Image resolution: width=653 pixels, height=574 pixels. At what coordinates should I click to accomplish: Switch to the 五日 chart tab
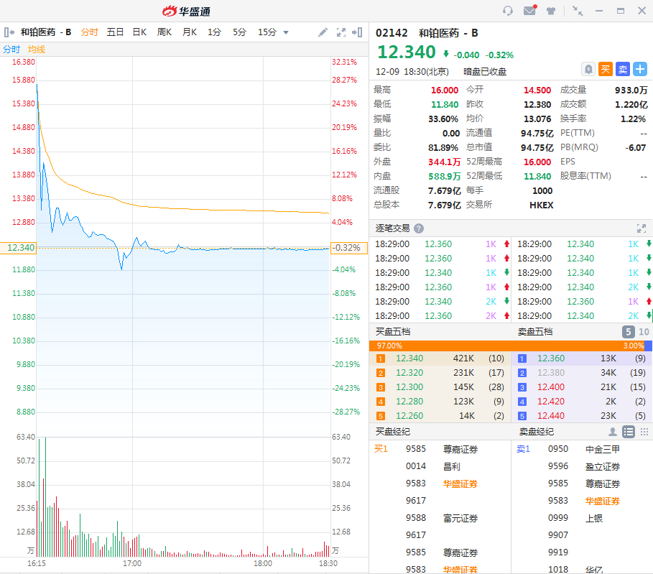(115, 32)
